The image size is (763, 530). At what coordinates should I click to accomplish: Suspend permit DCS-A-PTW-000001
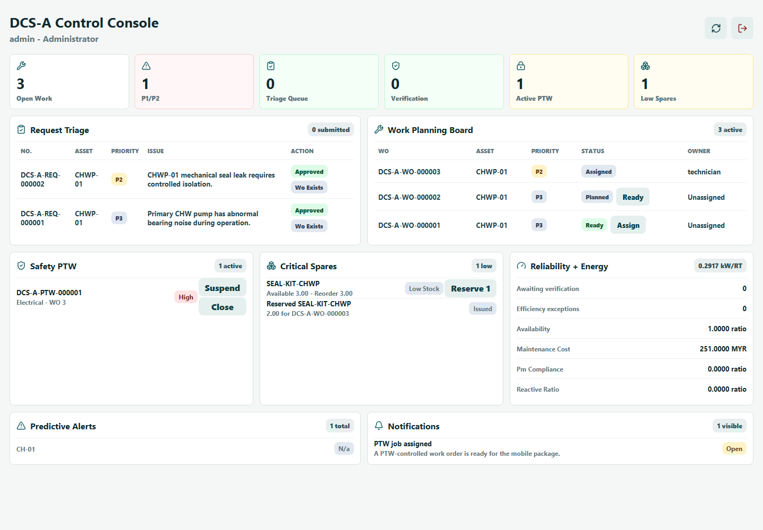click(223, 288)
